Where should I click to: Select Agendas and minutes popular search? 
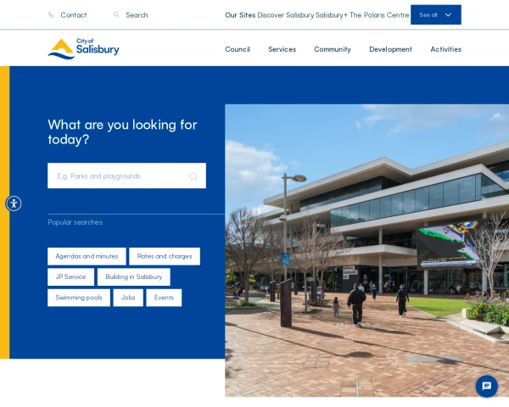click(x=87, y=256)
